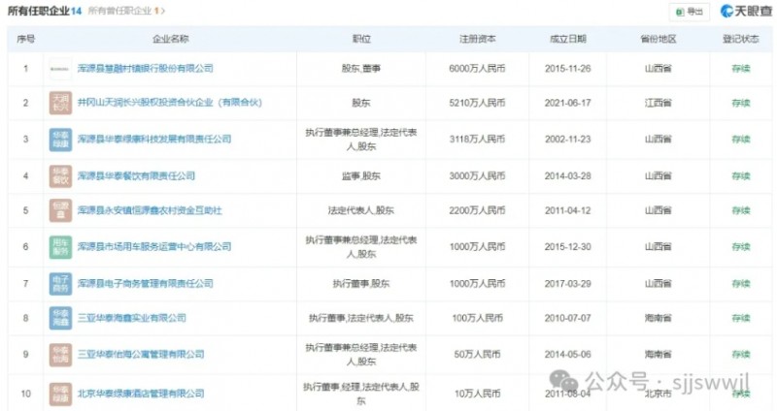
Task: Click the date 2002-11-23
Action: tap(568, 139)
